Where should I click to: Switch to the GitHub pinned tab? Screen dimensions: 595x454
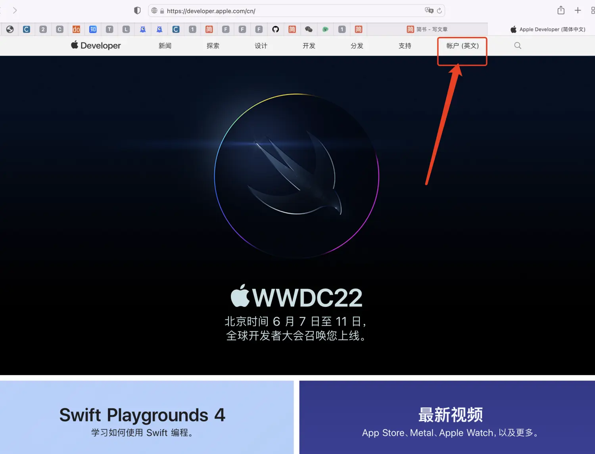pos(275,29)
